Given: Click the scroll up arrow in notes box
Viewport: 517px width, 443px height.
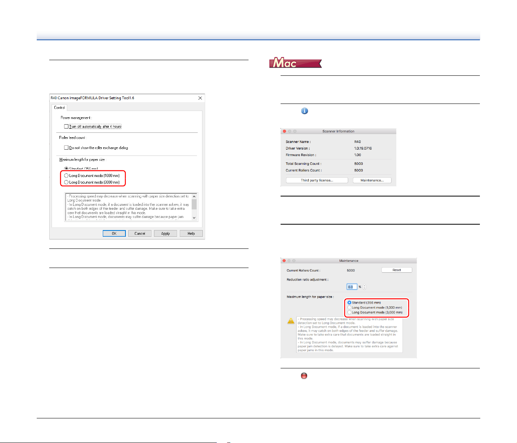Looking at the screenshot, I should pos(194,196).
